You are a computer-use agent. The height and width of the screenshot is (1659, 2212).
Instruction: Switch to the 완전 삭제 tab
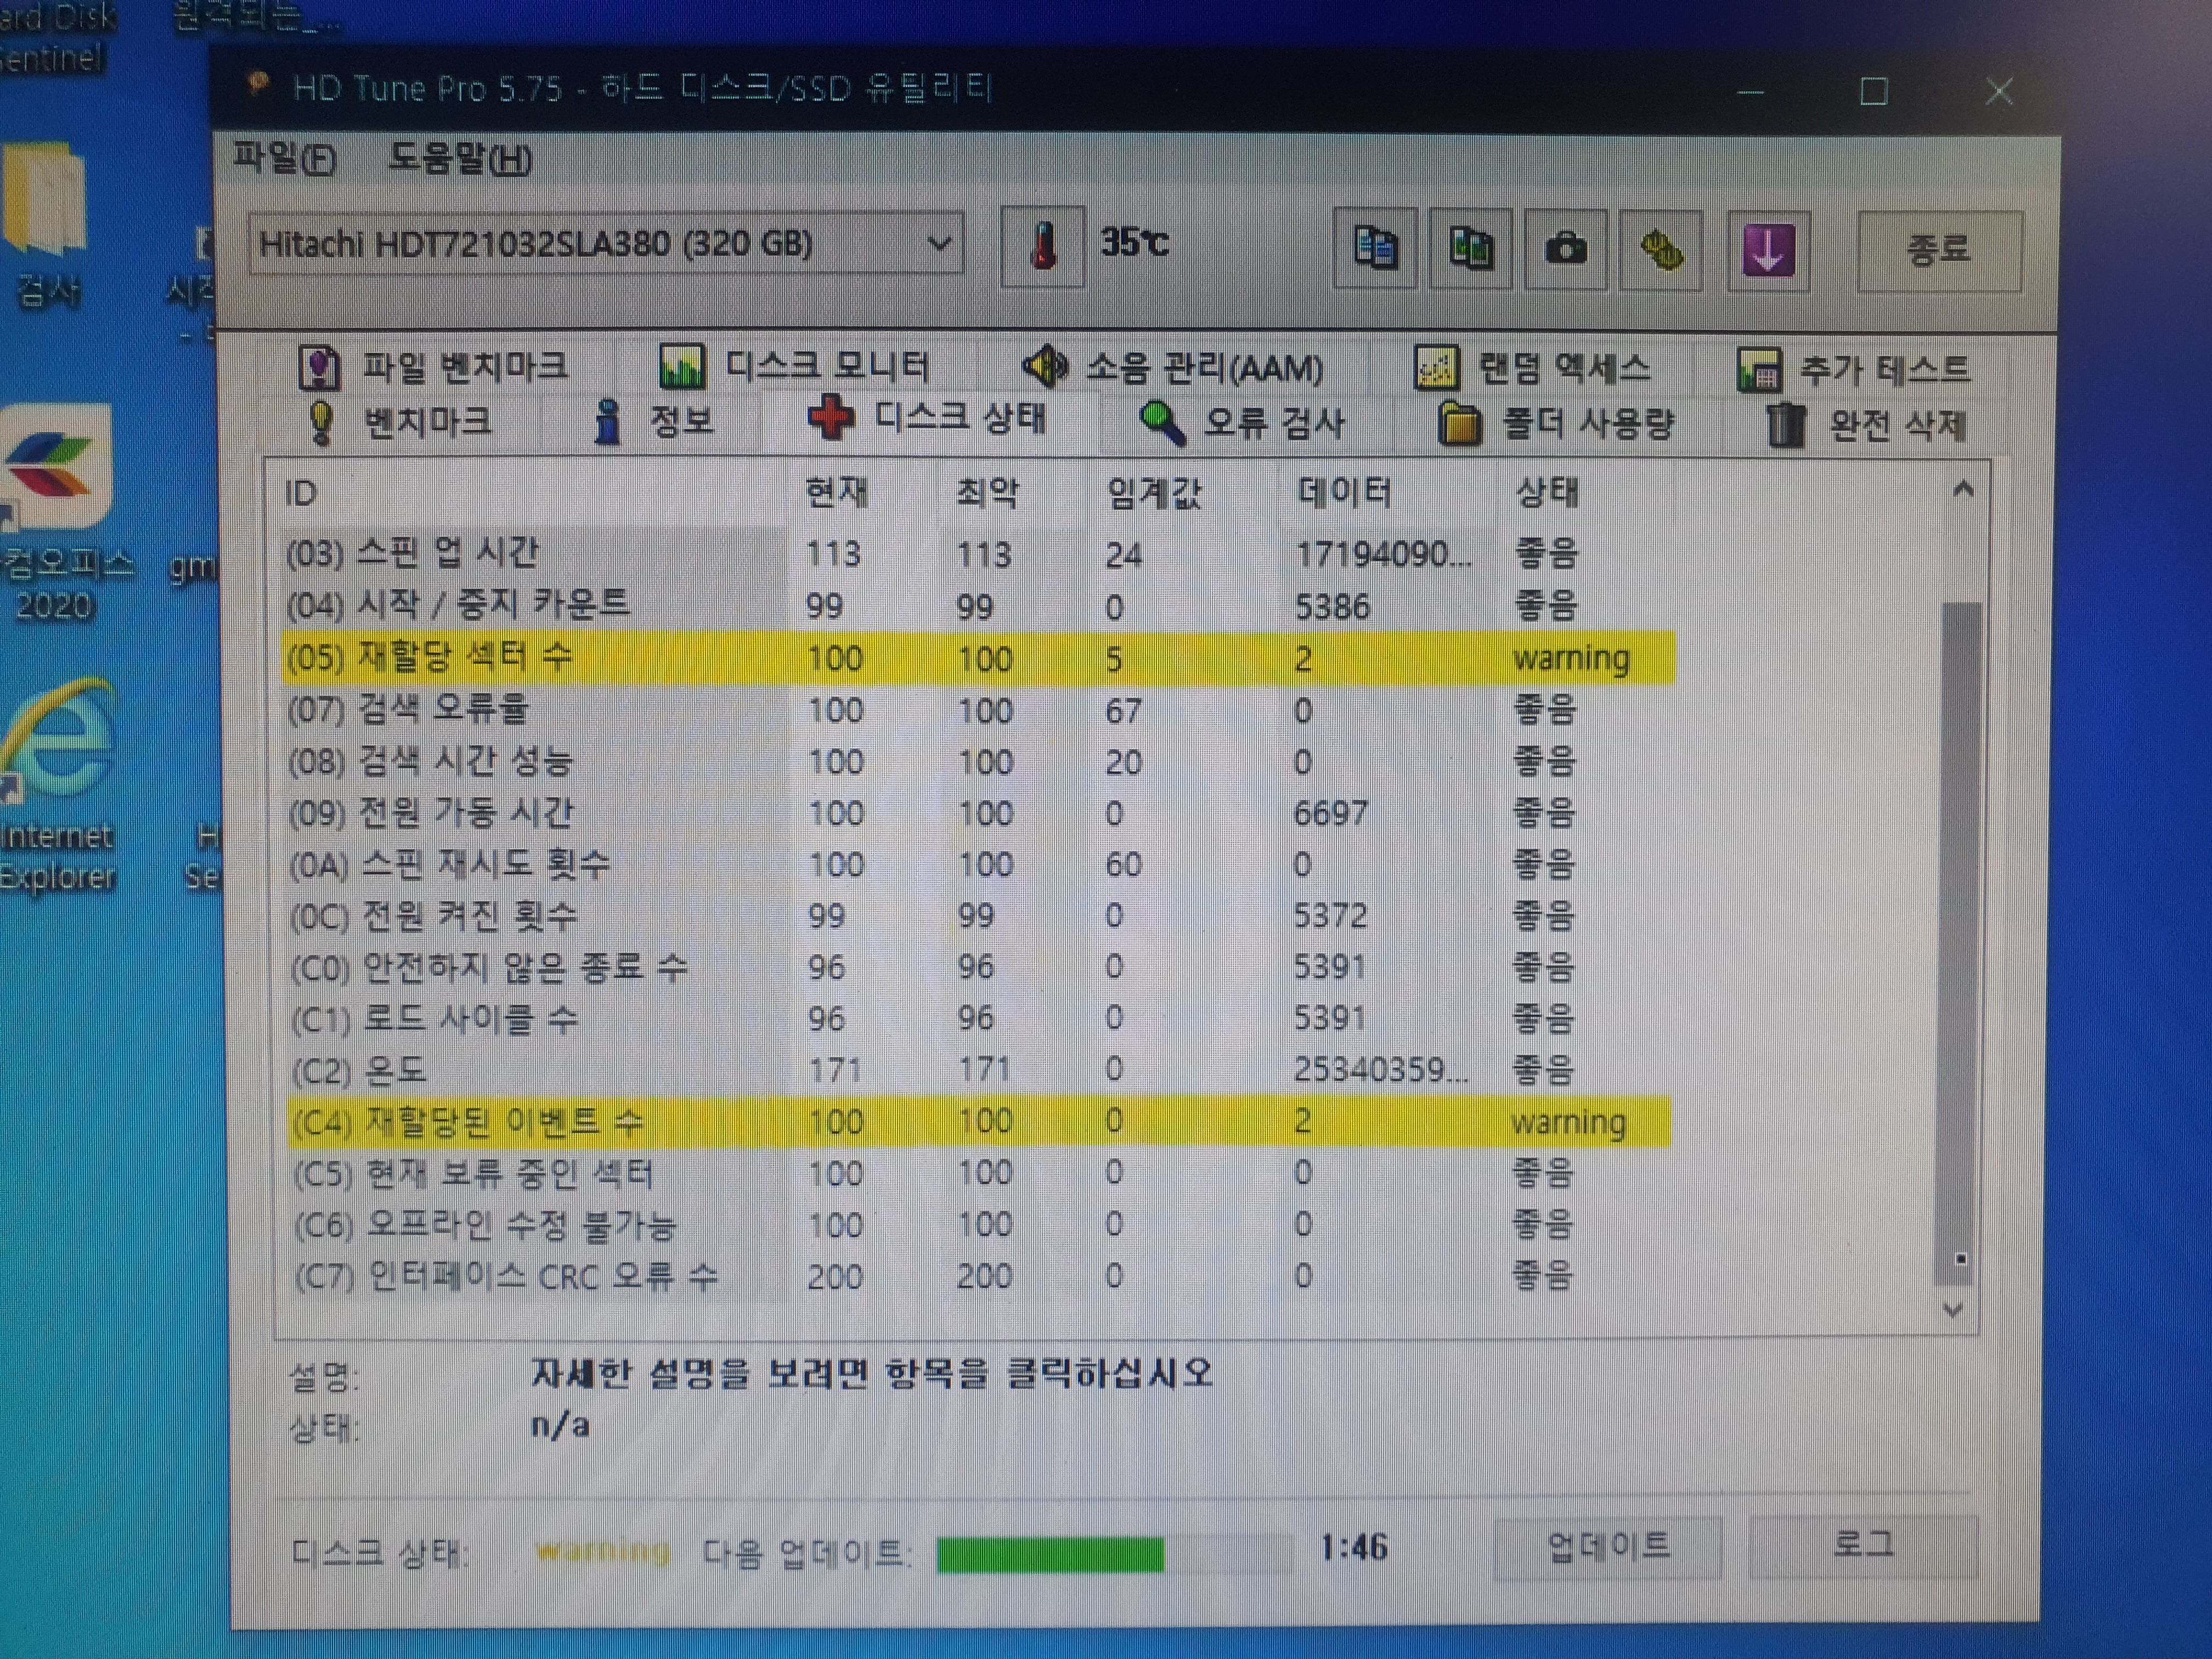tap(1866, 425)
